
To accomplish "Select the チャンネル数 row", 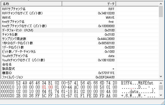I will [x=80, y=35].
